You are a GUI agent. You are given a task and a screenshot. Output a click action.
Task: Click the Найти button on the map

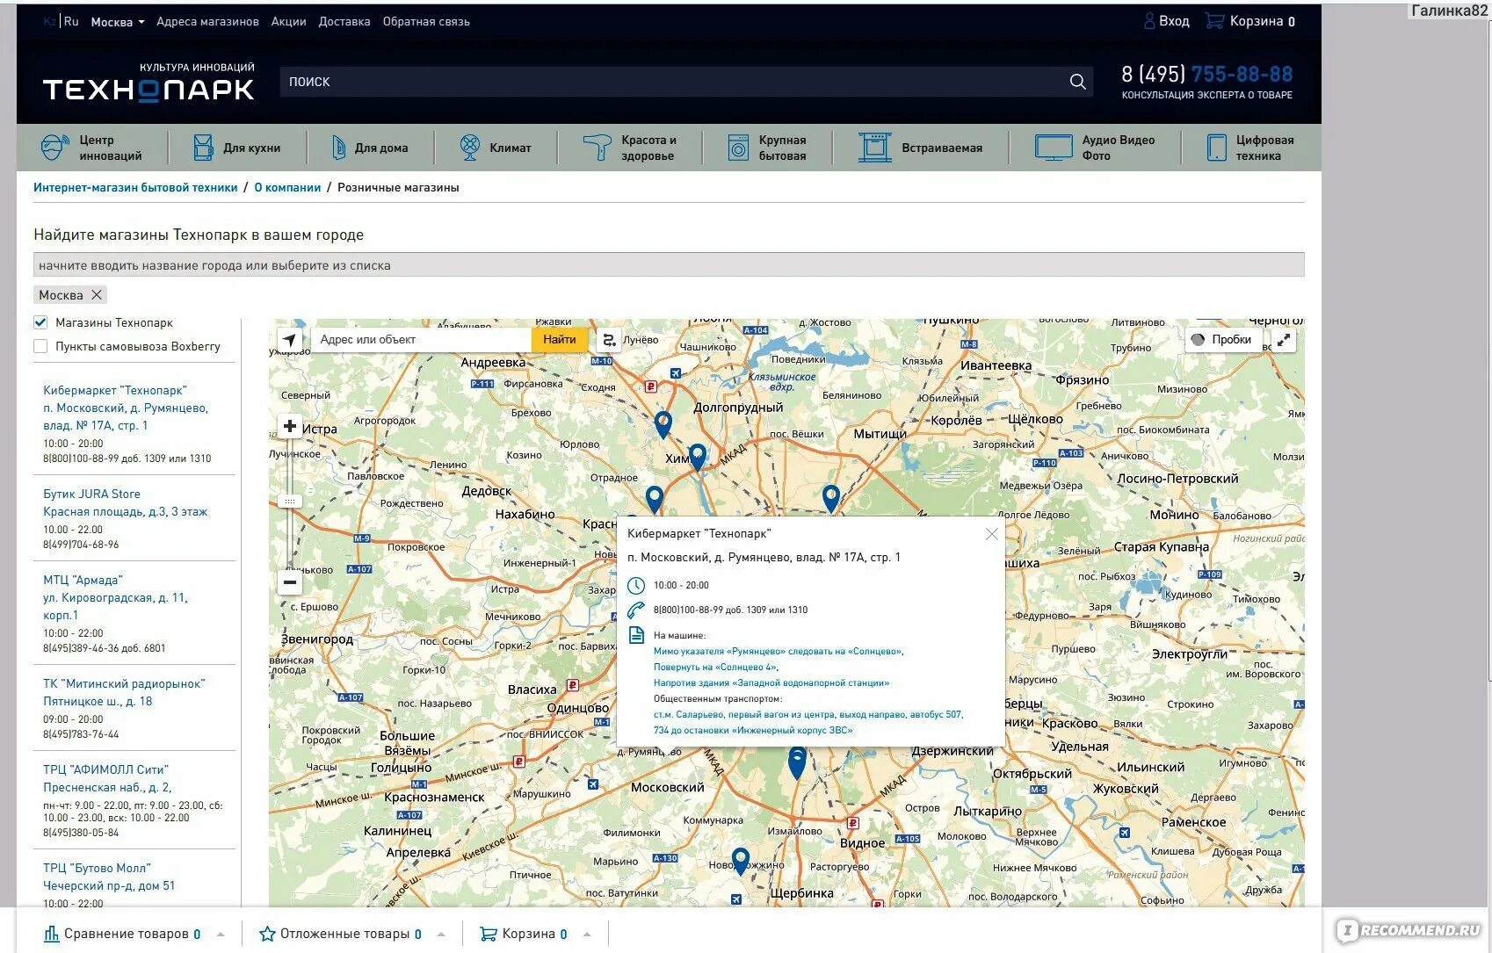[559, 340]
